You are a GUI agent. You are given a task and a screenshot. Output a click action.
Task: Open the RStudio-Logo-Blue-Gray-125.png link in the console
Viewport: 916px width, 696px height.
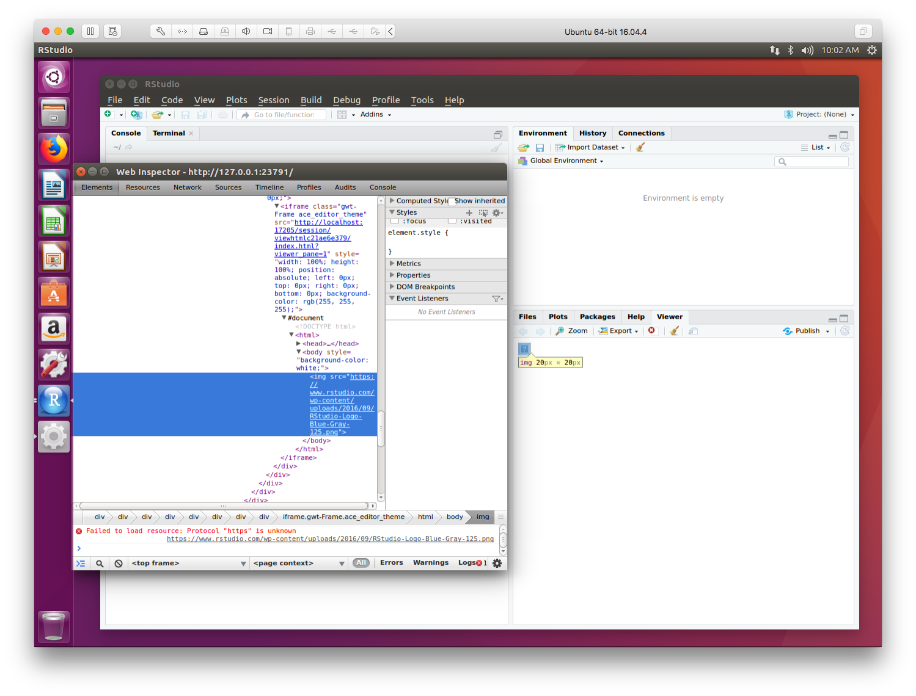pos(331,539)
